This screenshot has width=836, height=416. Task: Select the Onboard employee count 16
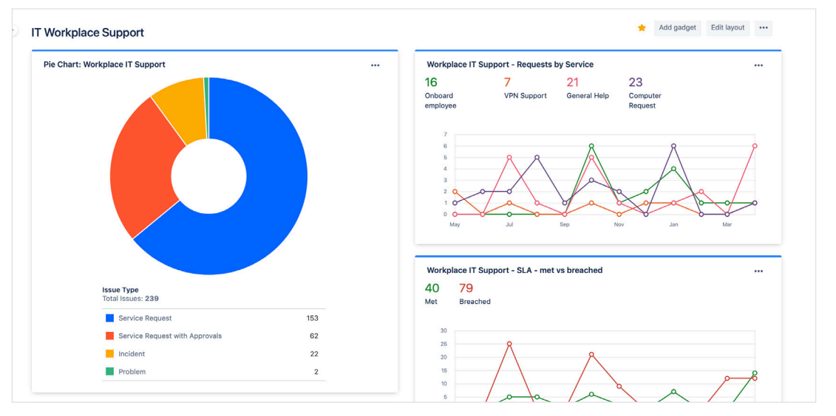(x=431, y=83)
